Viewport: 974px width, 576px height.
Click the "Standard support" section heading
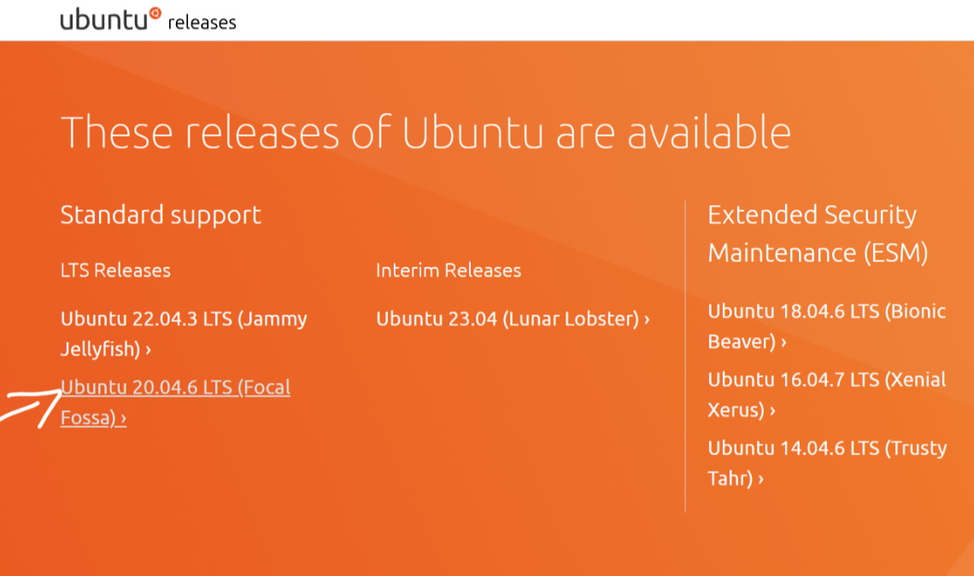pos(161,215)
